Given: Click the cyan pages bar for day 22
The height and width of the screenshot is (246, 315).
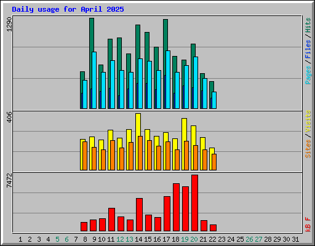Looking at the screenshot, I should coord(214,100).
